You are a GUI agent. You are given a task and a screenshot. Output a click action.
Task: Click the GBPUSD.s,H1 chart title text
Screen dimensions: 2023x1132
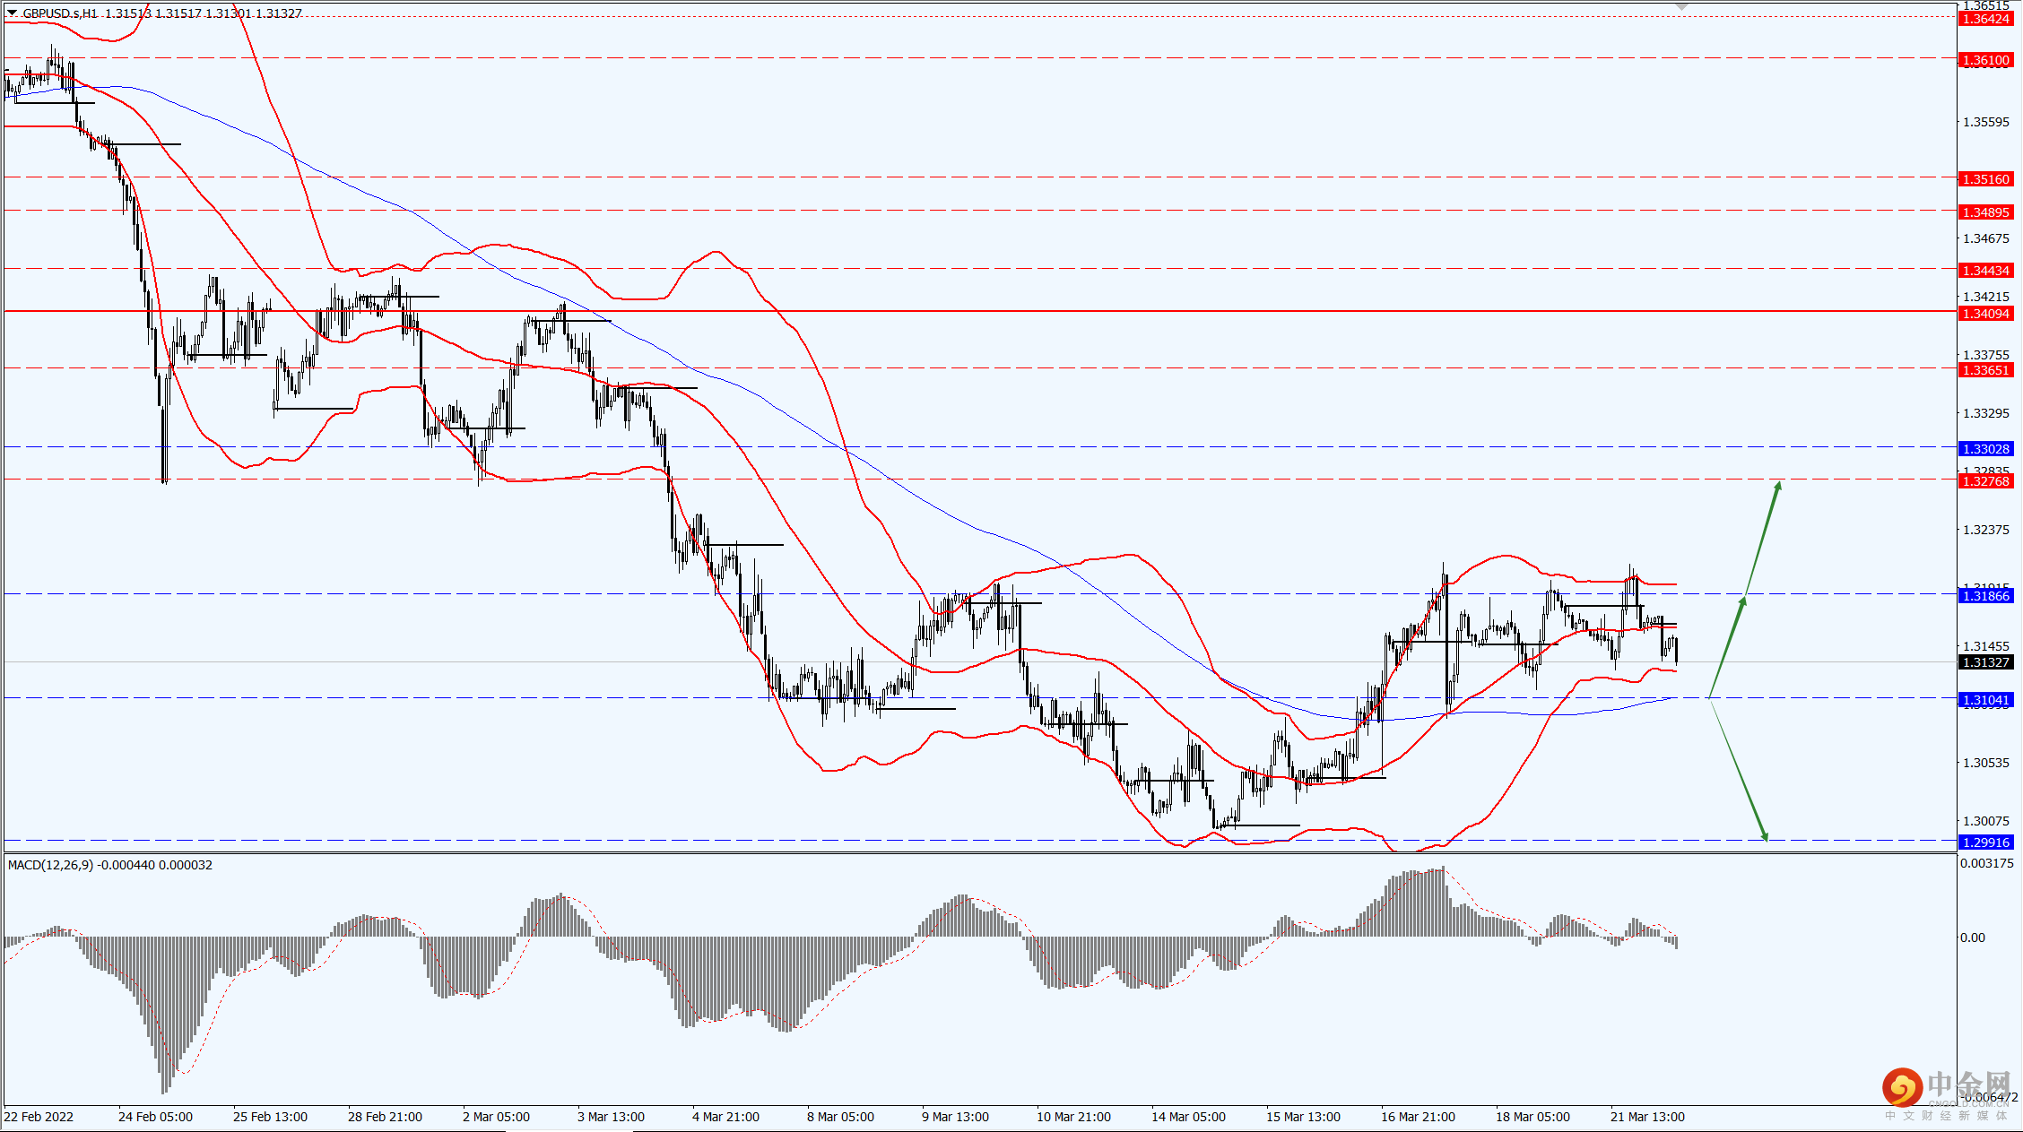(x=61, y=13)
